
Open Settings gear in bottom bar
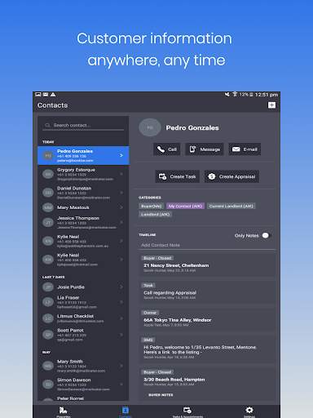click(x=249, y=411)
